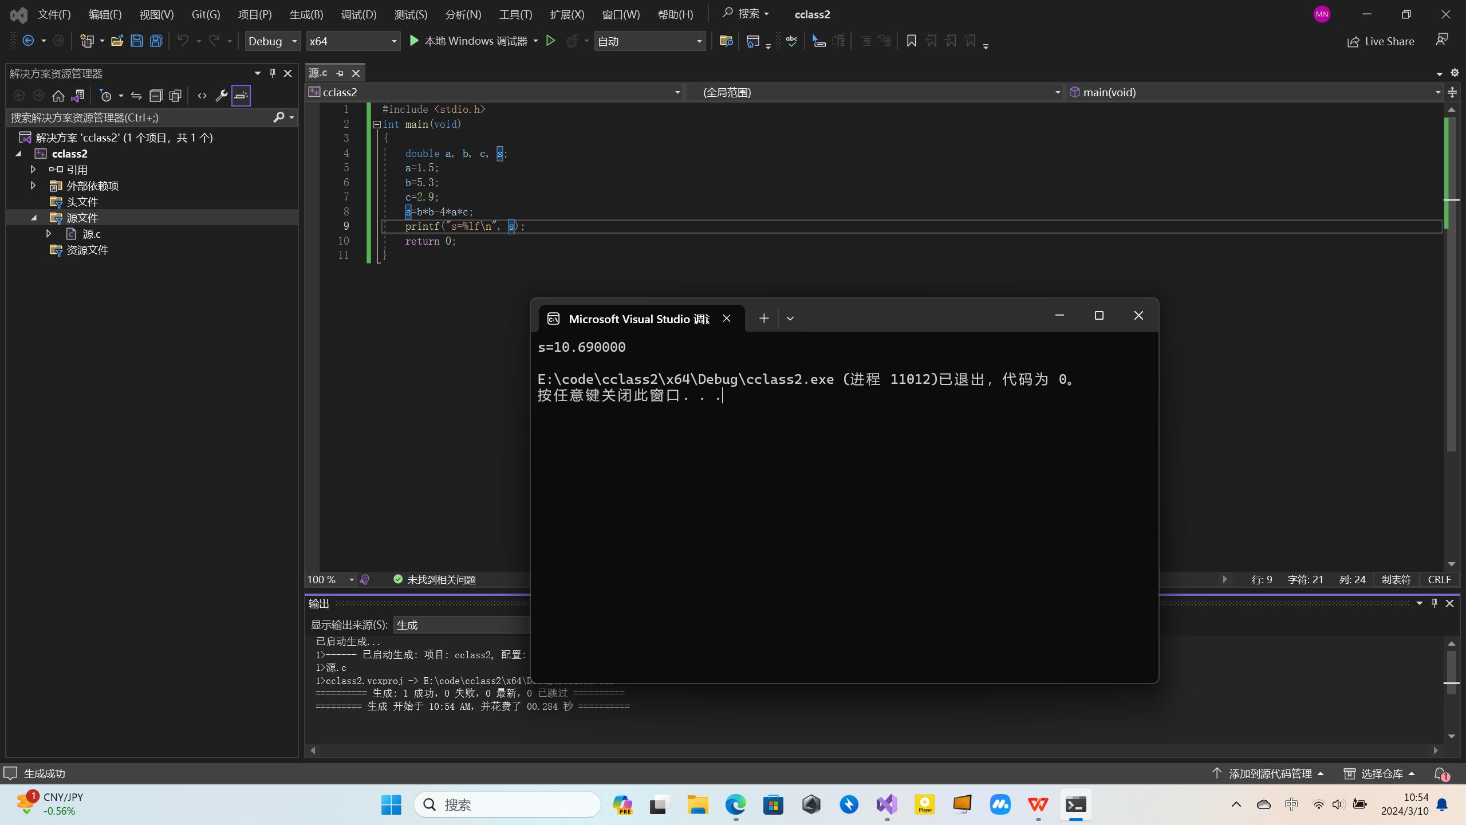Image resolution: width=1466 pixels, height=825 pixels.
Task: Collapse main function with the fold box
Action: click(377, 124)
